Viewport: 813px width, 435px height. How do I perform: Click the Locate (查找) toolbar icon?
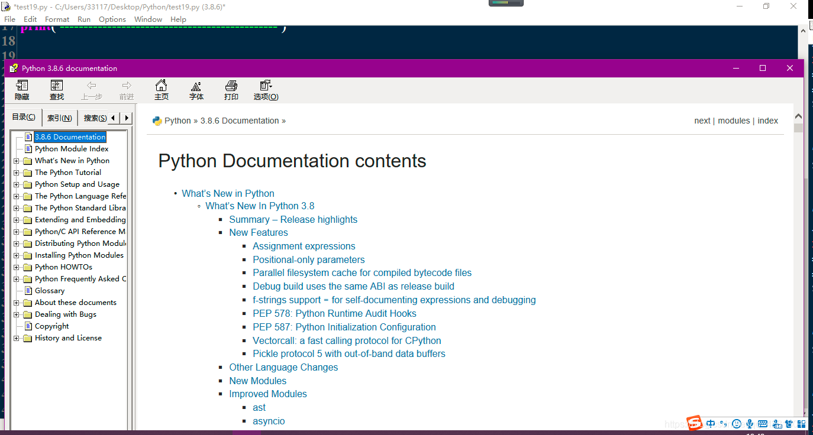tap(57, 86)
